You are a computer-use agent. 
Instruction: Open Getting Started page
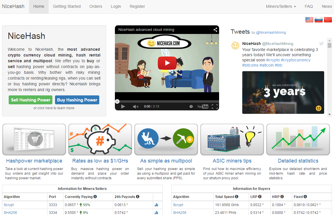pyautogui.click(x=67, y=6)
